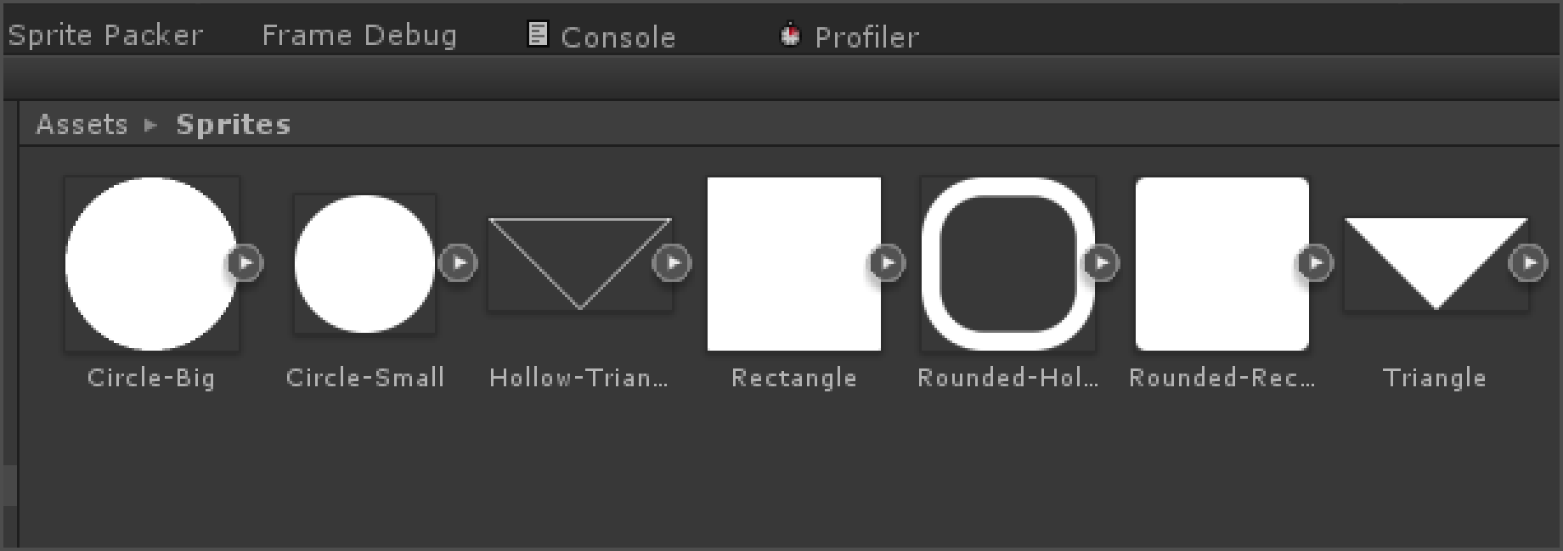Viewport: 1563px width, 551px height.
Task: Expand Rounded-Hollow sub-assets arrow
Action: [x=1101, y=263]
